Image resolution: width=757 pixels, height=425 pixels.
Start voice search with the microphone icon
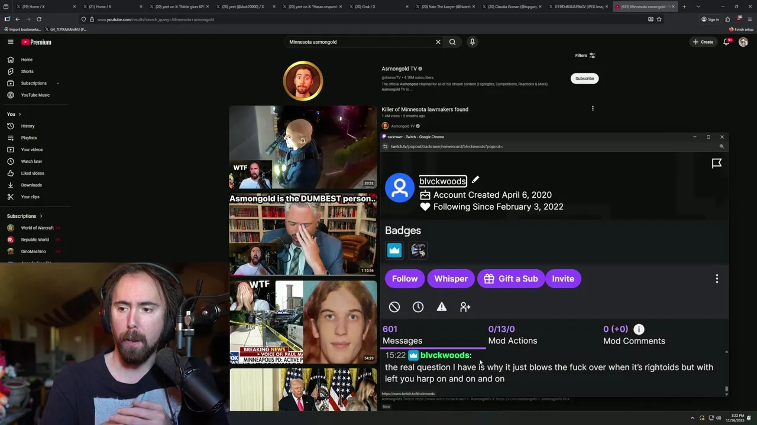click(472, 42)
